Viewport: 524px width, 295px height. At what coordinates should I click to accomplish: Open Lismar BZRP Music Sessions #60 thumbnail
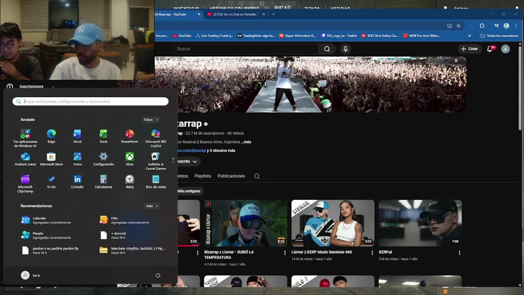pos(333,223)
